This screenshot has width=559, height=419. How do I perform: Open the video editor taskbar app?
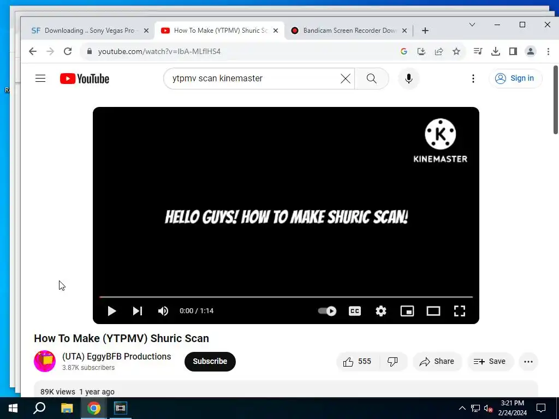coord(121,408)
